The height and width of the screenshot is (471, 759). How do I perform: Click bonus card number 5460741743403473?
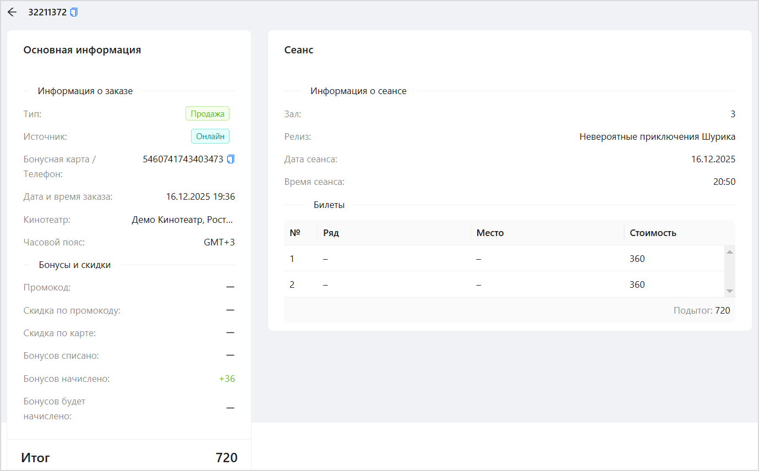[x=183, y=159]
